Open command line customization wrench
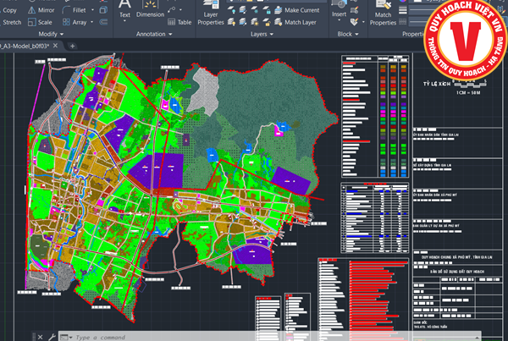This screenshot has height=341, width=508. [52, 337]
